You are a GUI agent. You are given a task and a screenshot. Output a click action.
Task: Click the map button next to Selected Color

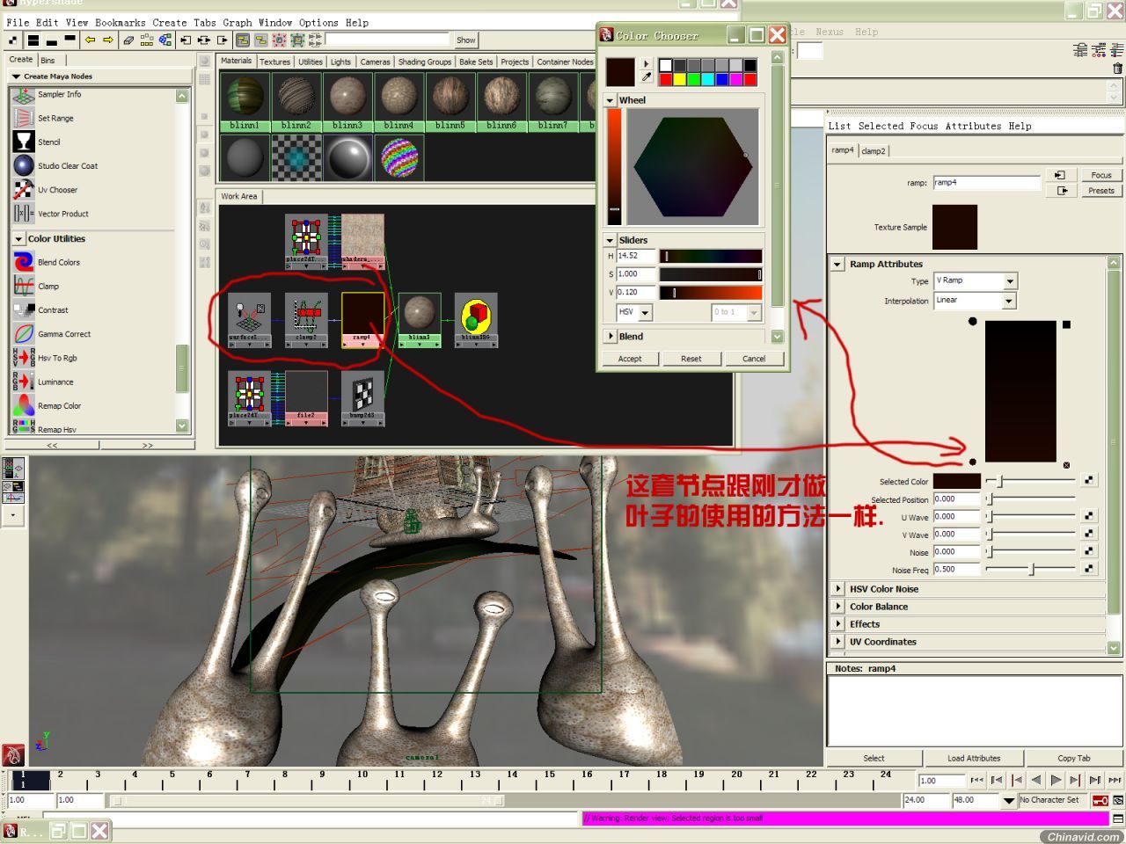[x=1089, y=481]
